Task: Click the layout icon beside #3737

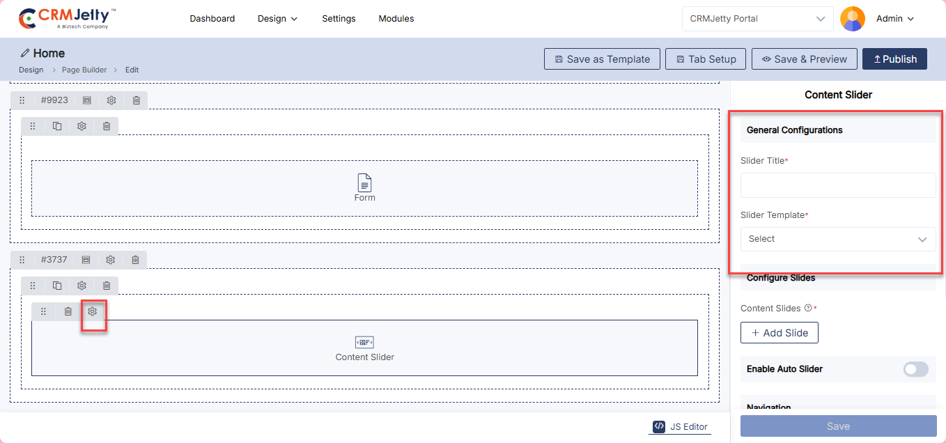Action: tap(86, 260)
